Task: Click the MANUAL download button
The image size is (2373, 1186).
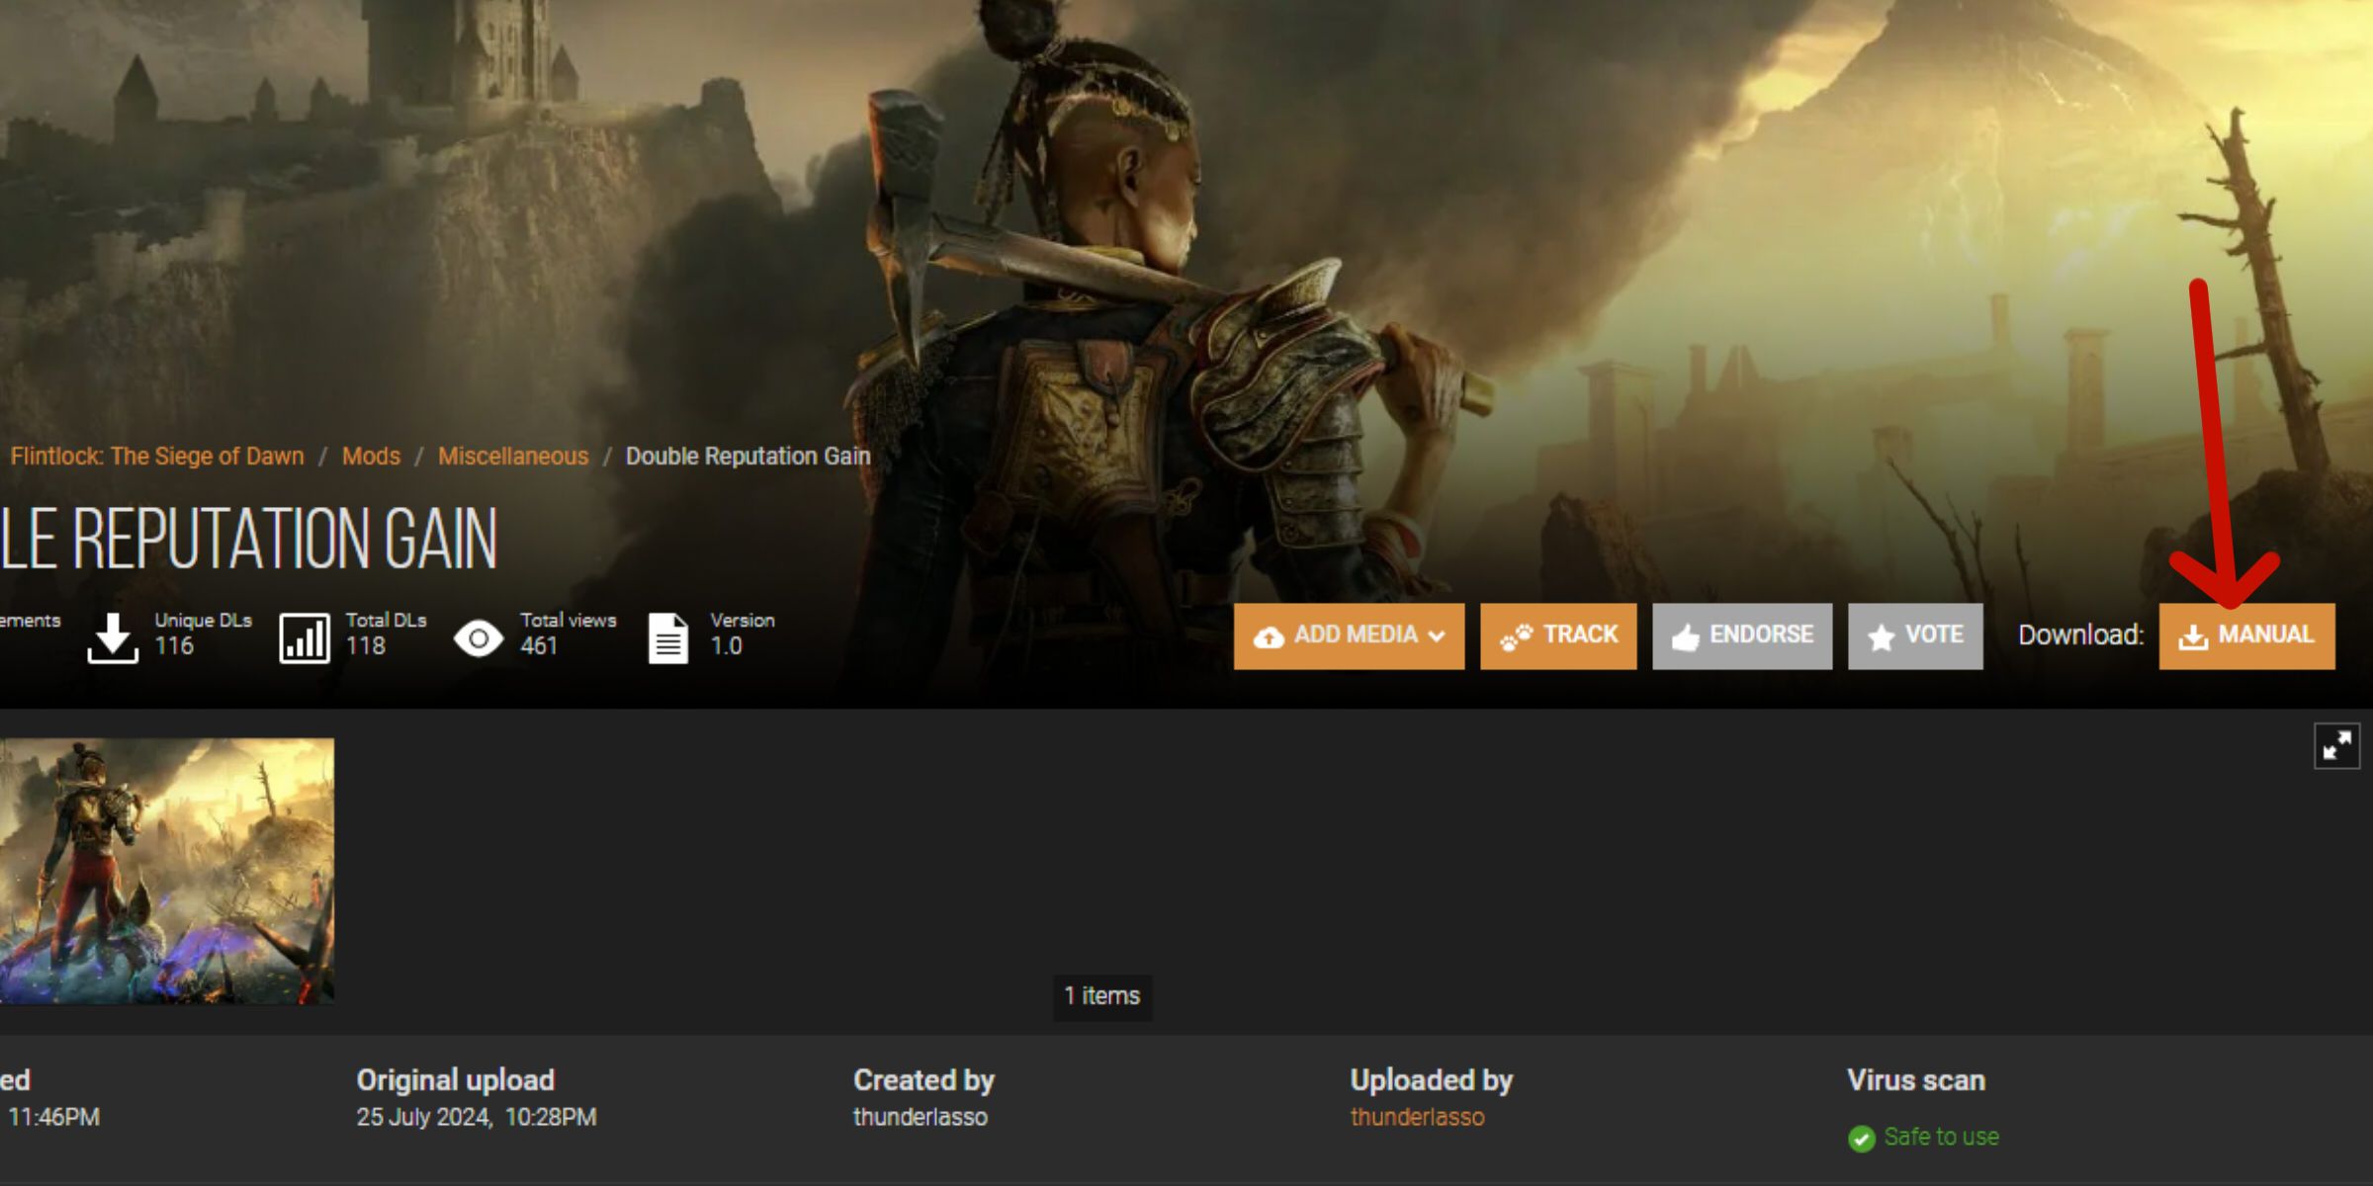Action: pyautogui.click(x=2247, y=634)
